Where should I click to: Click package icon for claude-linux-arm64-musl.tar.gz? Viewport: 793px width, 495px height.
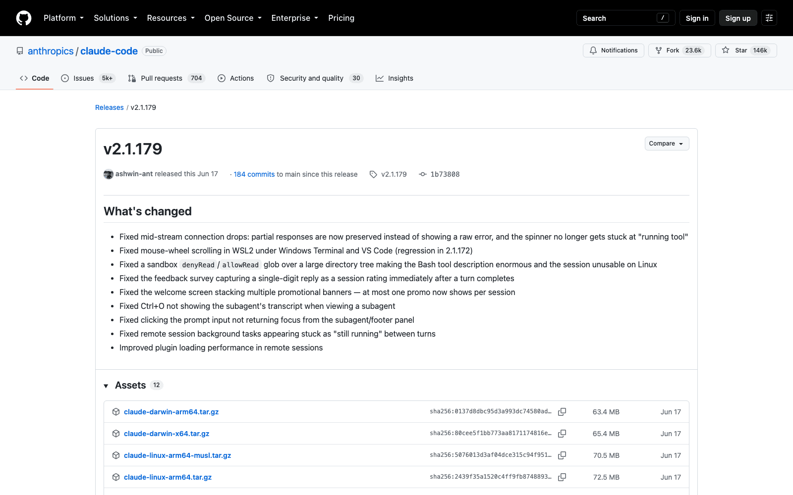coord(116,455)
